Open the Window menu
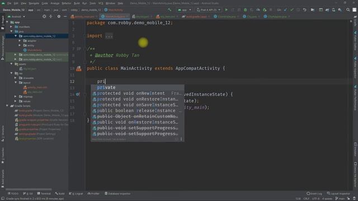This screenshot has height=201, width=358. point(111,3)
